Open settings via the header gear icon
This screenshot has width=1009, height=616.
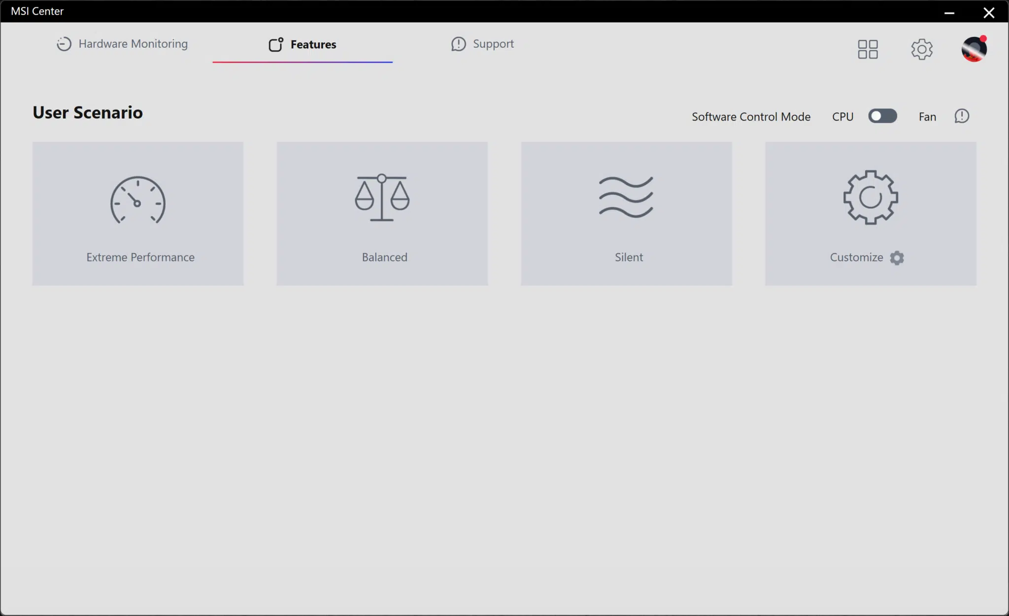(922, 49)
